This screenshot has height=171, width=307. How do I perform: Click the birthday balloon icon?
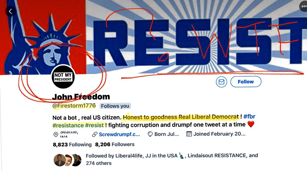tap(150, 134)
